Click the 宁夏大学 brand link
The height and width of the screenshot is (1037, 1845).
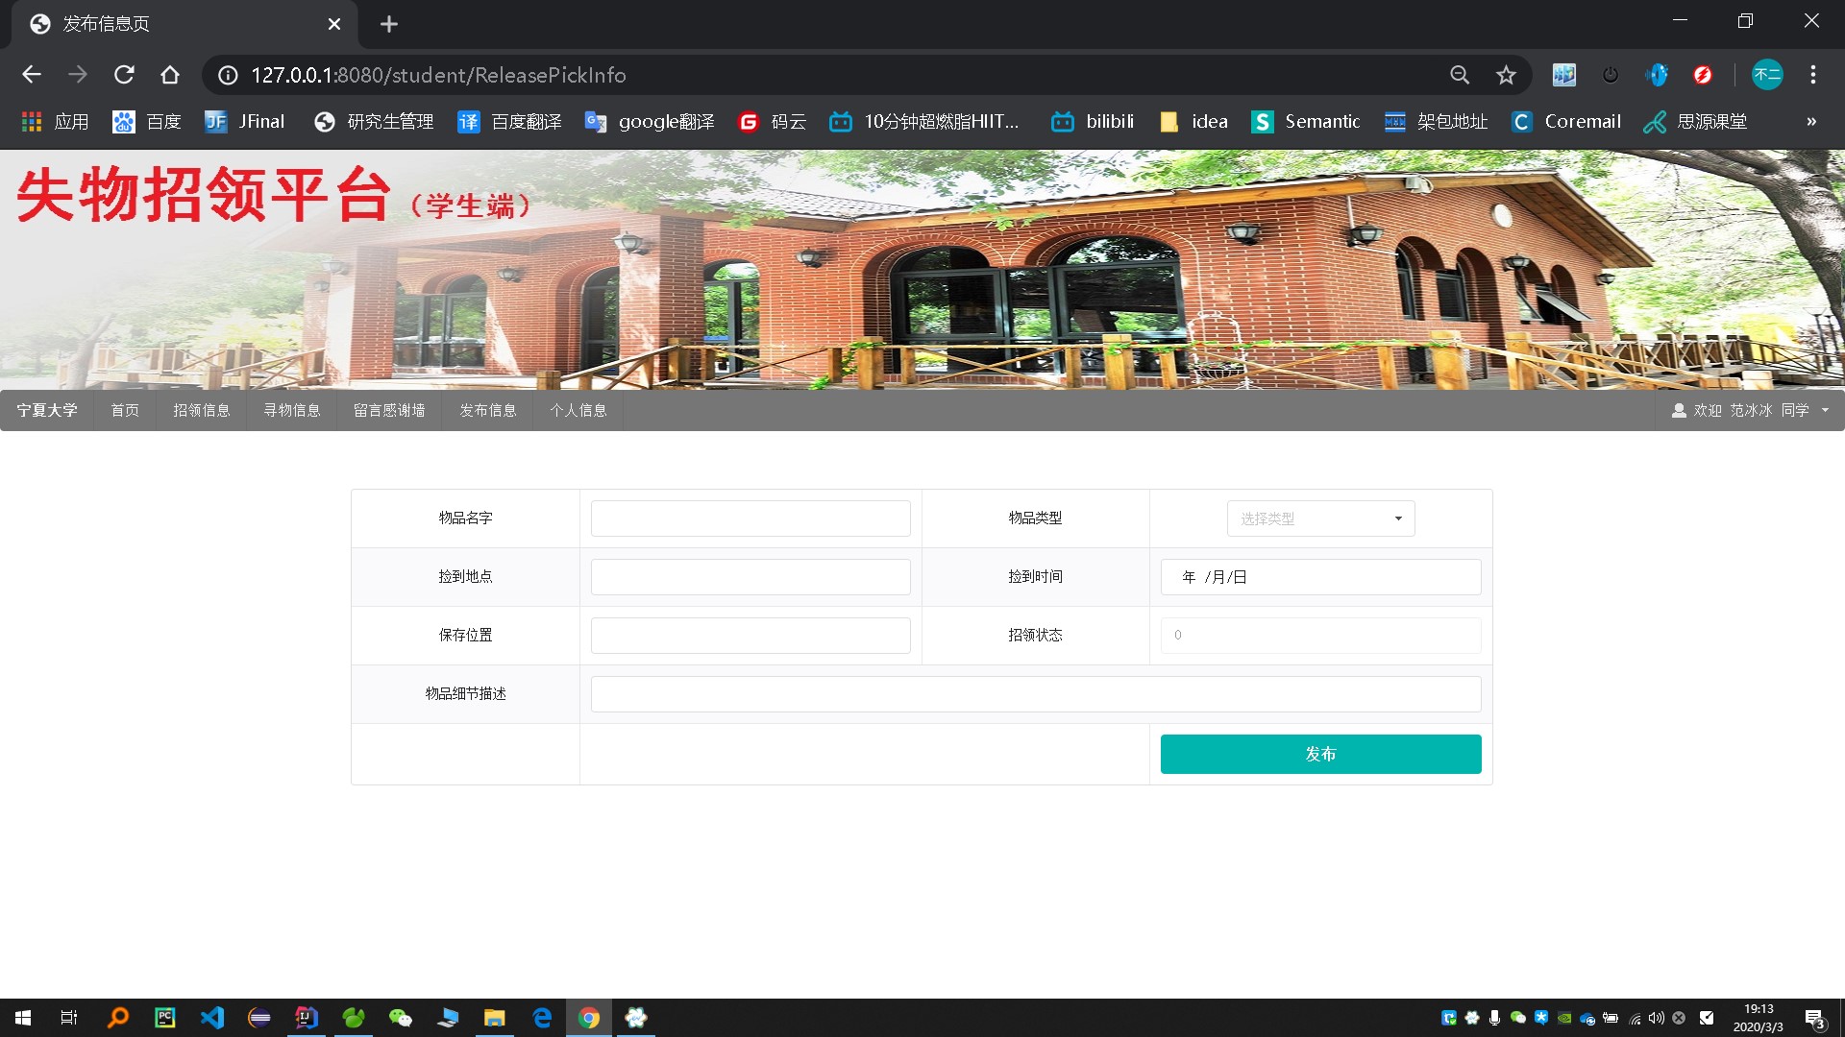tap(47, 410)
